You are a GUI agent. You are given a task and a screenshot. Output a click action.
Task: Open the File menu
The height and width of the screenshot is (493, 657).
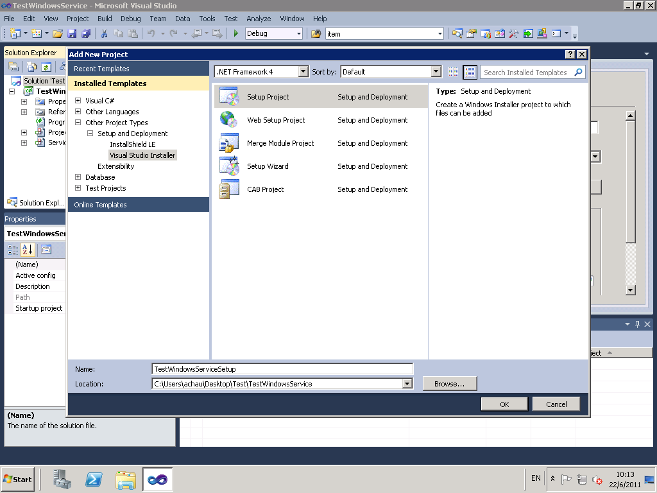pos(9,19)
